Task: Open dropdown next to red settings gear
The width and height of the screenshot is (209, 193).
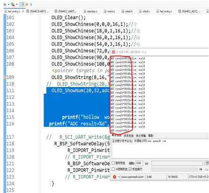Action: click(119, 177)
